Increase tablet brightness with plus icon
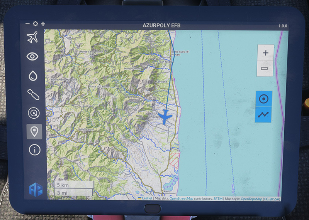Screen dimensions: 309x220 coord(43,24)
